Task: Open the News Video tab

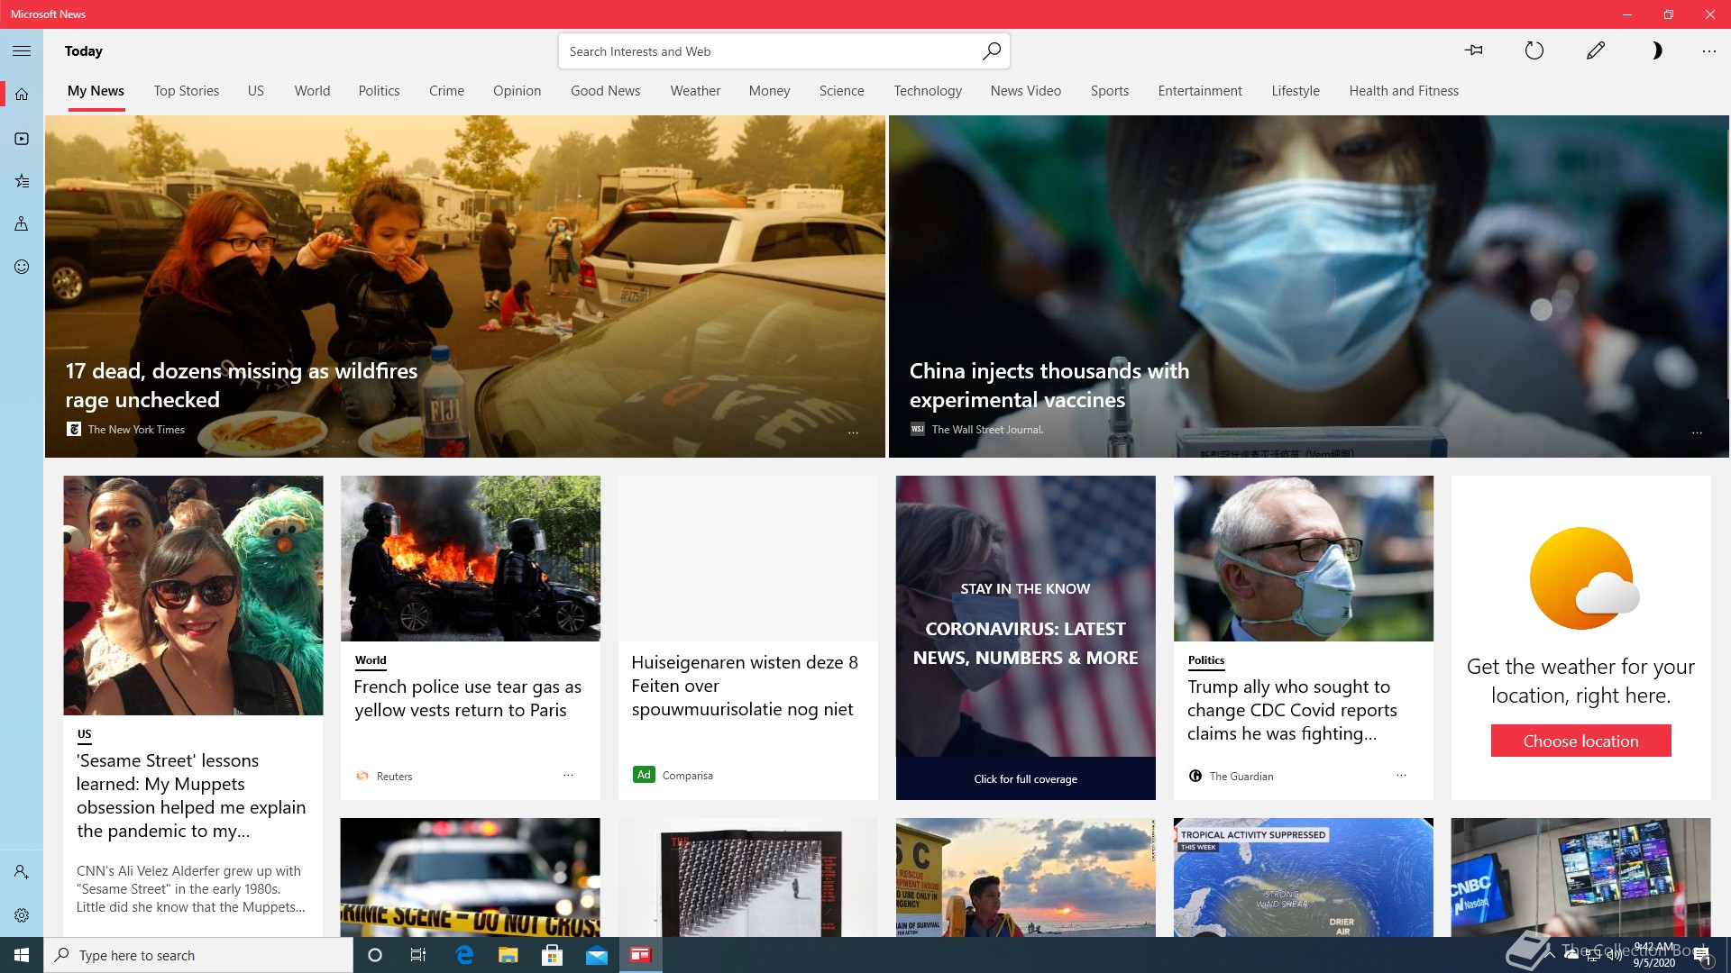Action: [x=1025, y=91]
